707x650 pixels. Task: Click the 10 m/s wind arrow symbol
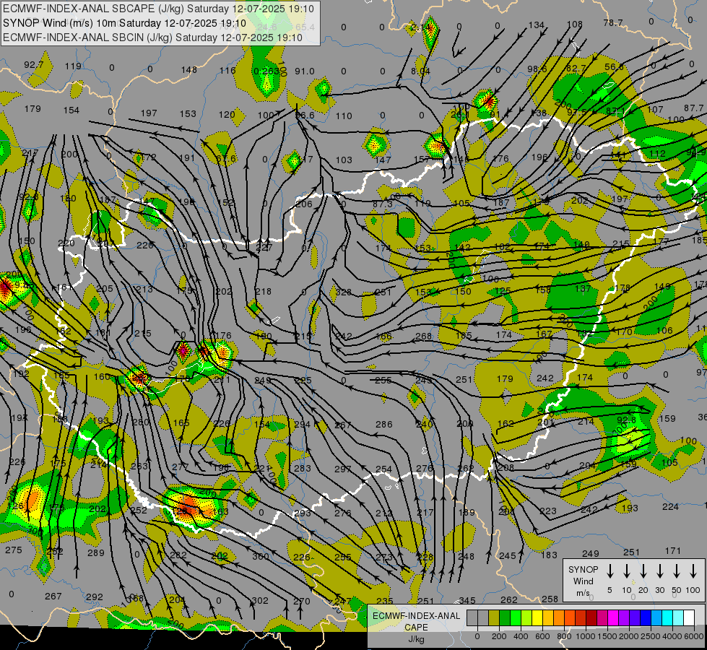(x=627, y=571)
